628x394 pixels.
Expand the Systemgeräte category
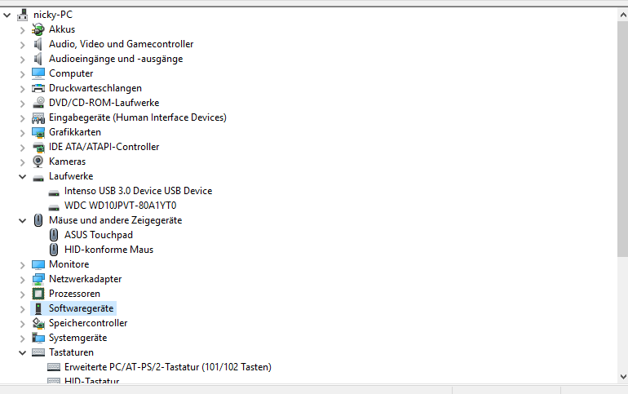pyautogui.click(x=23, y=338)
